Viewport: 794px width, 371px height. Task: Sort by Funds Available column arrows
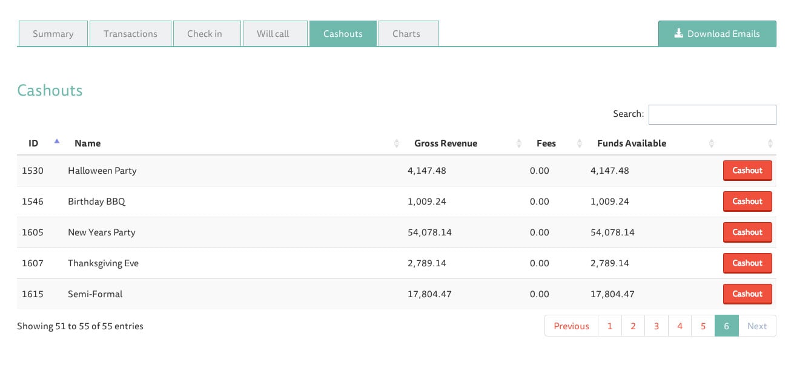point(712,143)
